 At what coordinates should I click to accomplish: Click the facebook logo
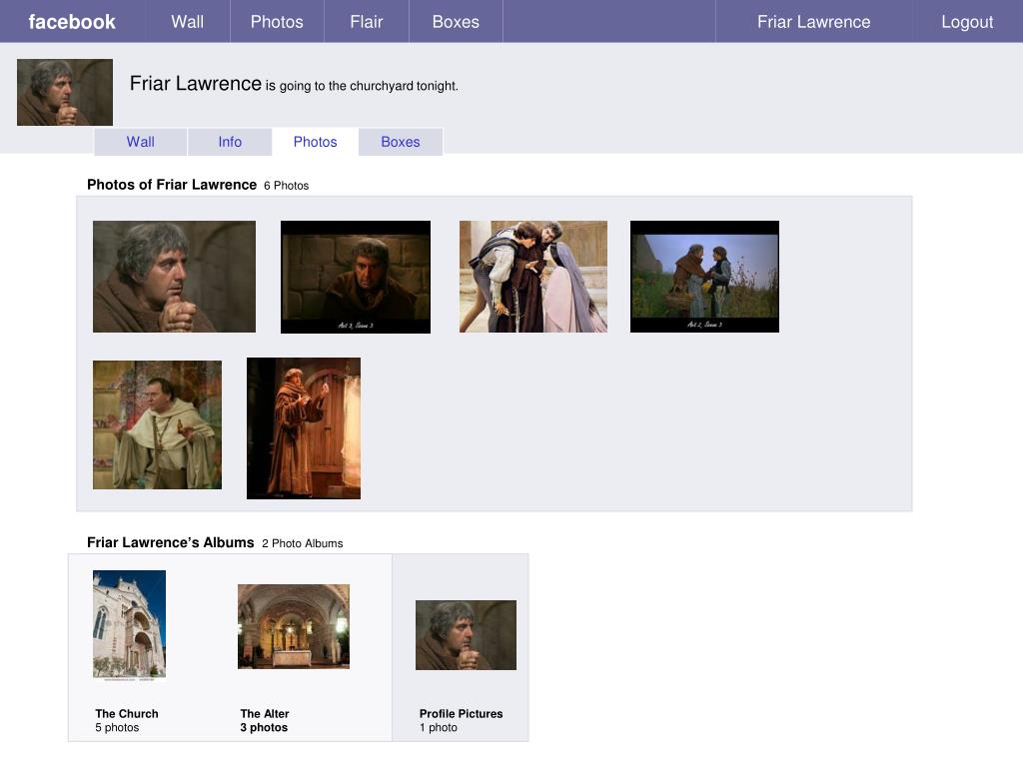coord(72,22)
